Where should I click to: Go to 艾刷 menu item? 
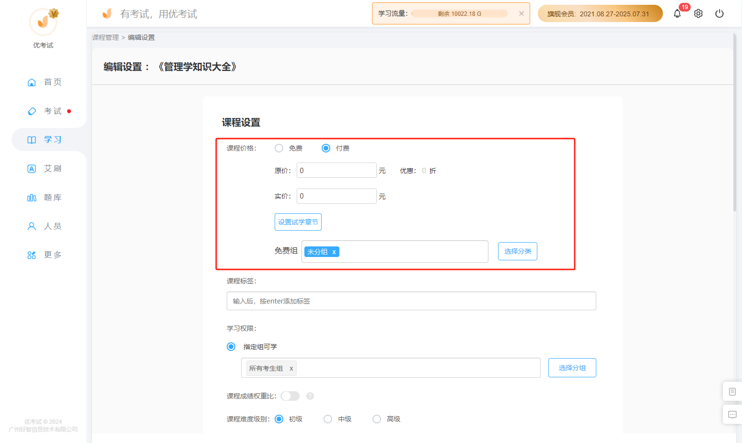pyautogui.click(x=53, y=169)
